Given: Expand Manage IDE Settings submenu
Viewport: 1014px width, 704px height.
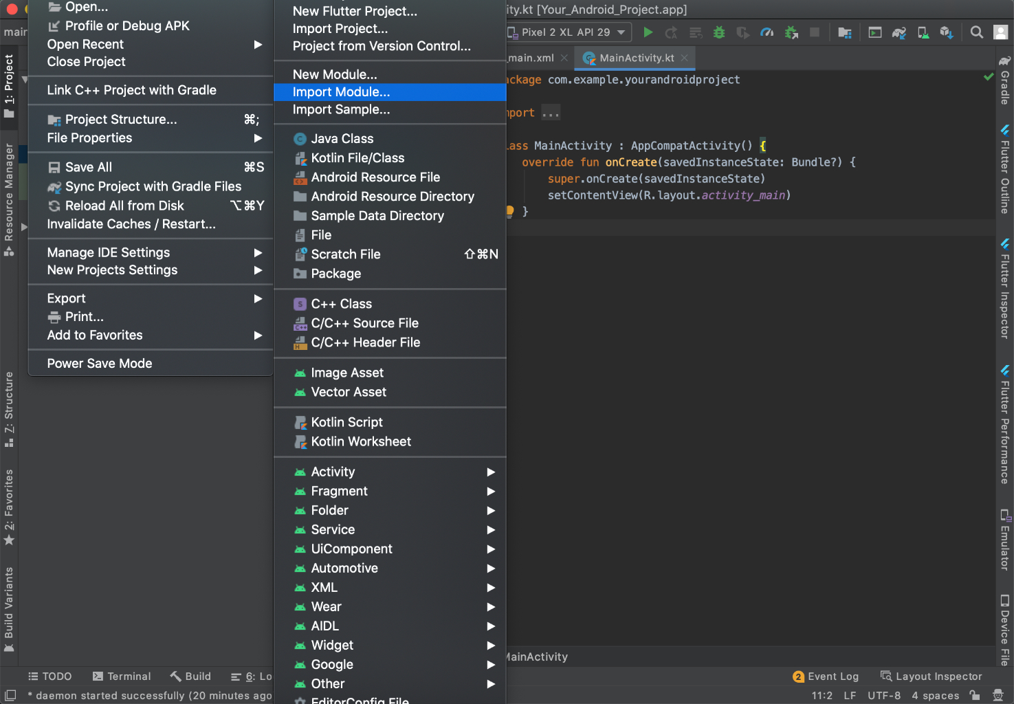Looking at the screenshot, I should (151, 252).
